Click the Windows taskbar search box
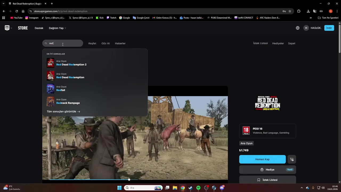The height and width of the screenshot is (192, 341). tap(144, 188)
